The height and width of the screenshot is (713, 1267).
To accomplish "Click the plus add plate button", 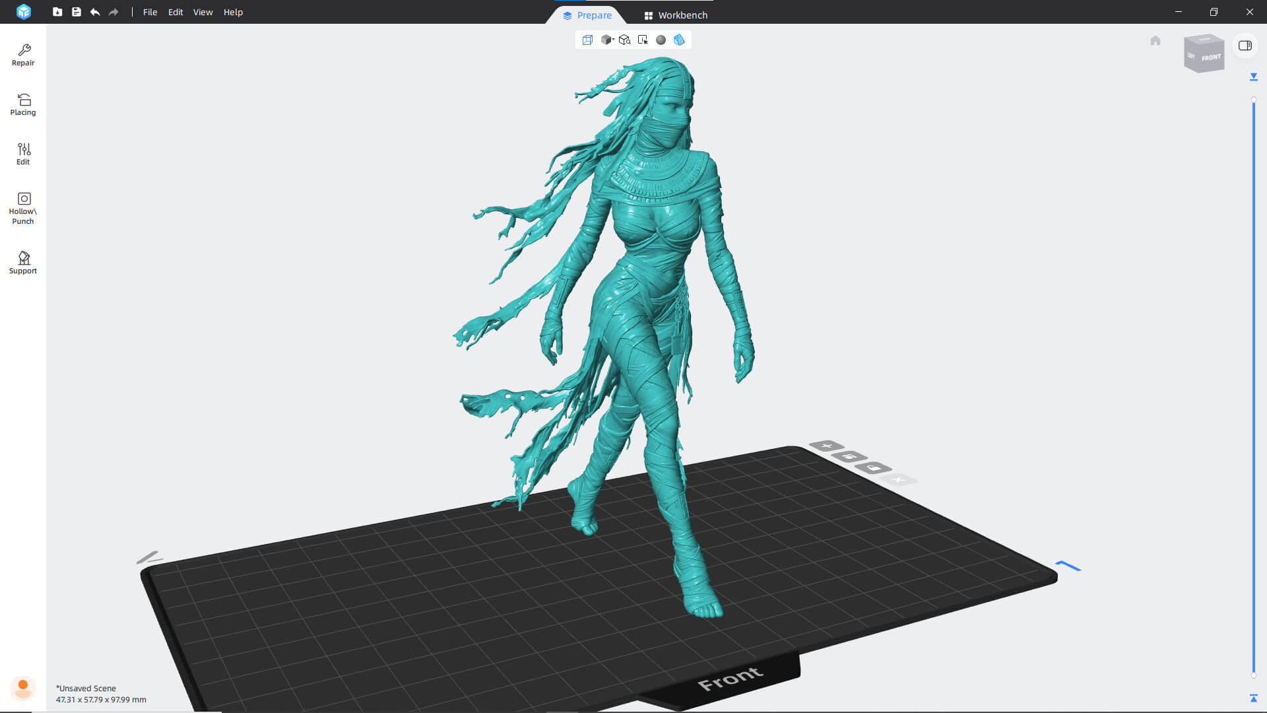I will [827, 446].
